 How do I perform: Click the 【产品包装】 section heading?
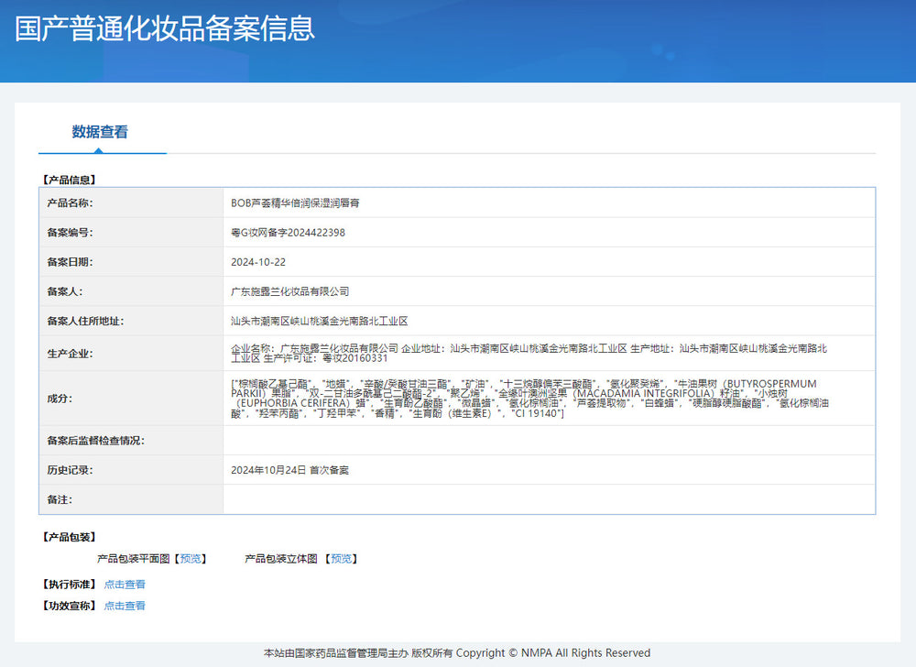(x=69, y=537)
